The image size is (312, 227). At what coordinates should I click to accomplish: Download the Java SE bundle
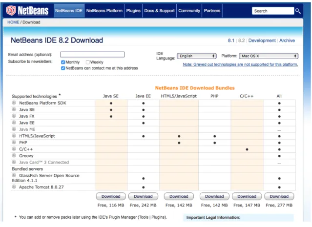[x=111, y=196]
